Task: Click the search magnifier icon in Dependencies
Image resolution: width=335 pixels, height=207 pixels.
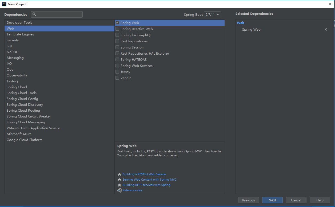Action: pyautogui.click(x=34, y=14)
